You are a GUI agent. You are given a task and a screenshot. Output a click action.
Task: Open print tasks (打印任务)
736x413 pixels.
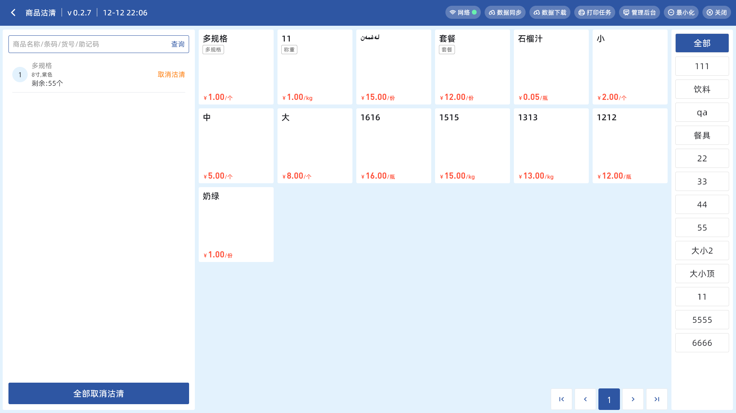595,13
